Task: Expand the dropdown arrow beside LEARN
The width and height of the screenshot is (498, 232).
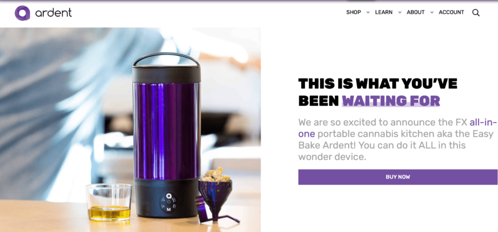Action: click(400, 13)
